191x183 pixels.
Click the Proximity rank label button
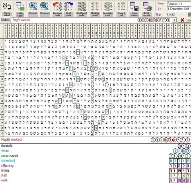pos(107,14)
